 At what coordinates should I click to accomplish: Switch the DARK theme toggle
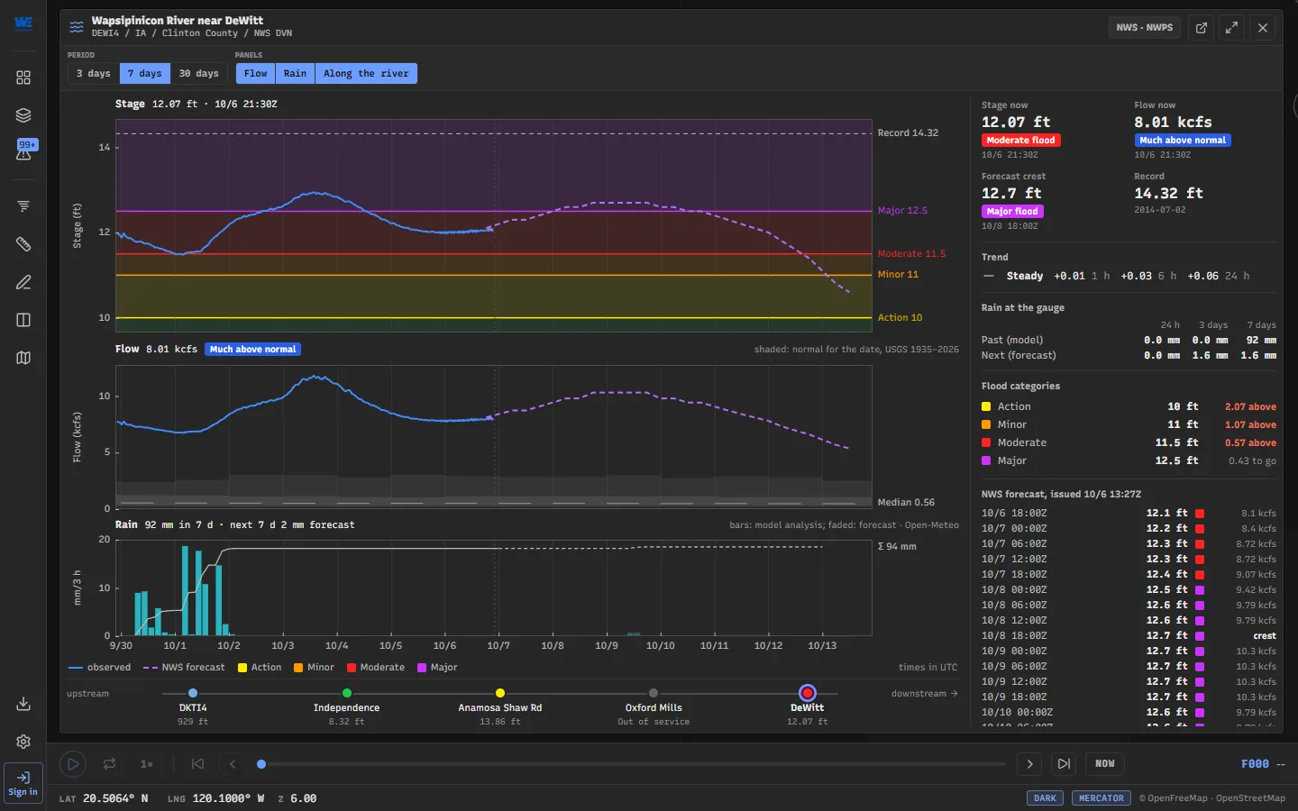[x=1046, y=798]
